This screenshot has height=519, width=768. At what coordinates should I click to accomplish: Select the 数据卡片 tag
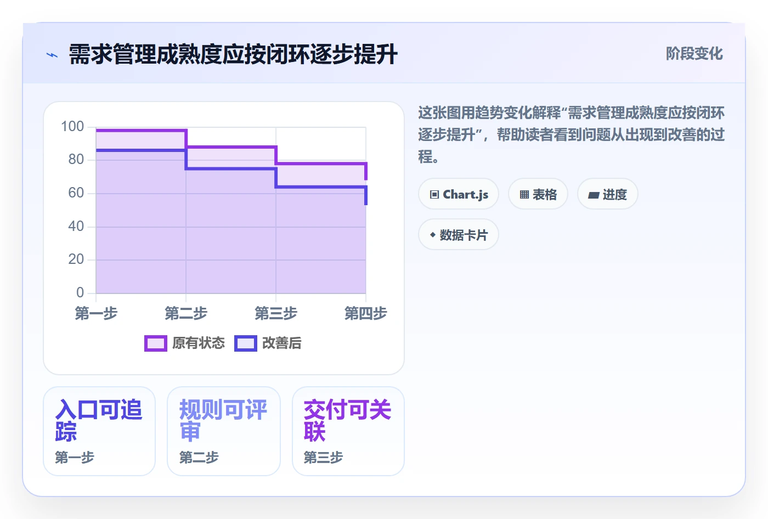[459, 235]
